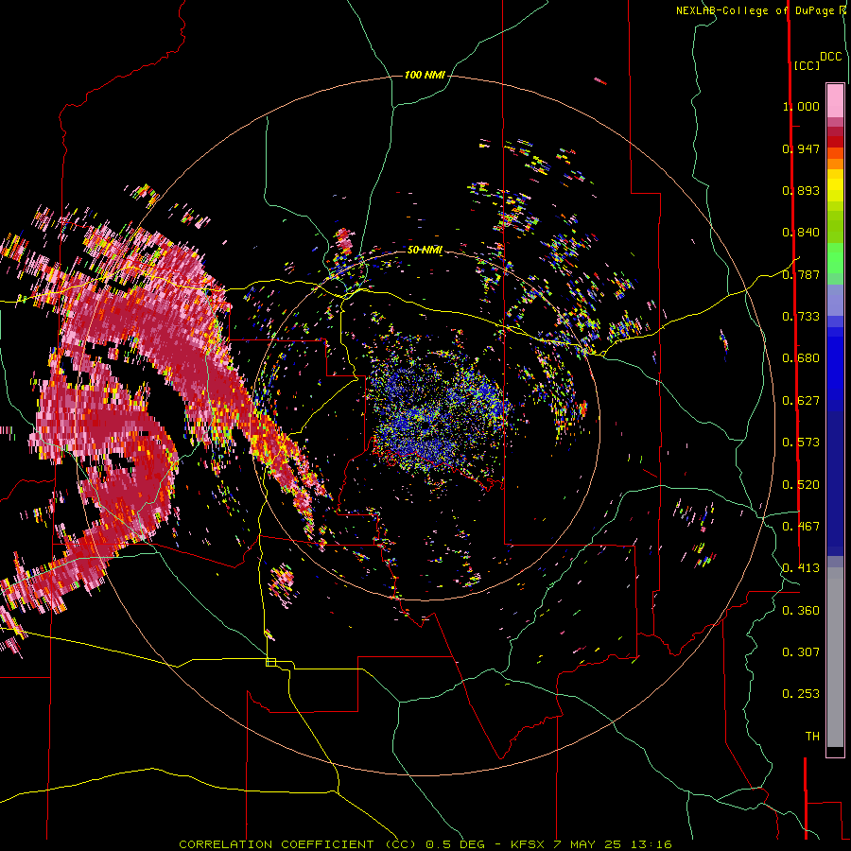Click the gray segment of color bar

point(835,657)
